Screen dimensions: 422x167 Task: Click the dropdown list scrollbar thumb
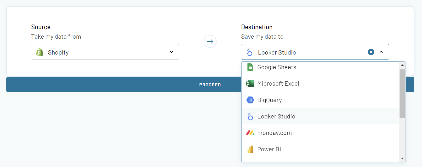point(402,93)
